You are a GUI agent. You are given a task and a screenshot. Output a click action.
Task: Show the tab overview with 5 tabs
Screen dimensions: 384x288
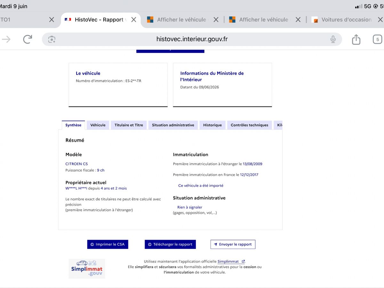tap(378, 39)
